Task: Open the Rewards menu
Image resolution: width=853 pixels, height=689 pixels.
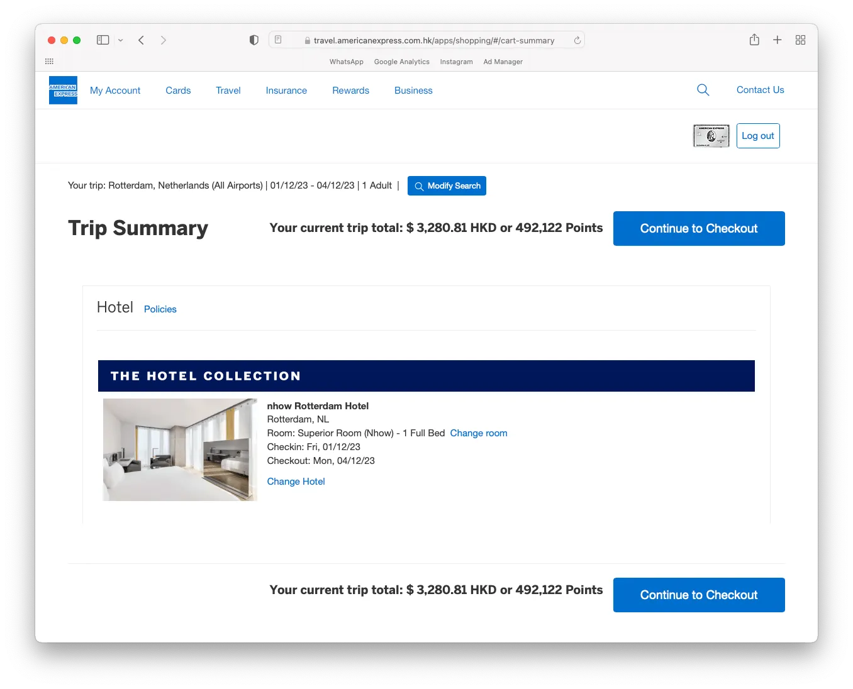Action: pyautogui.click(x=351, y=91)
